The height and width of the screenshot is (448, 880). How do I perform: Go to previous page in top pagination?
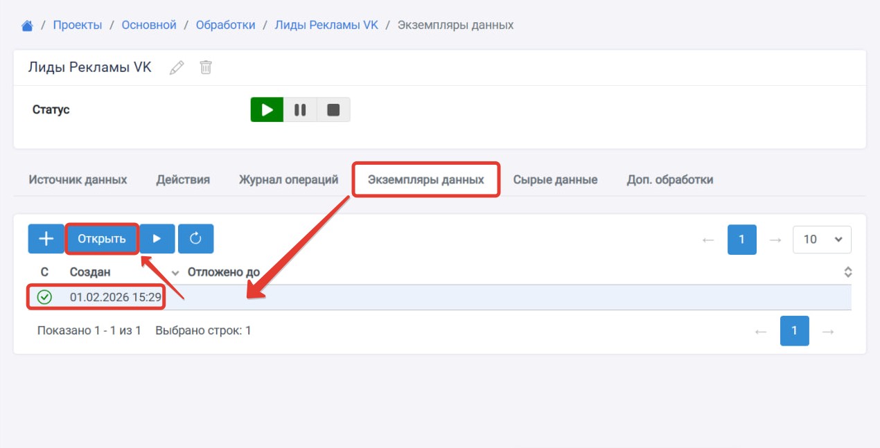(708, 239)
